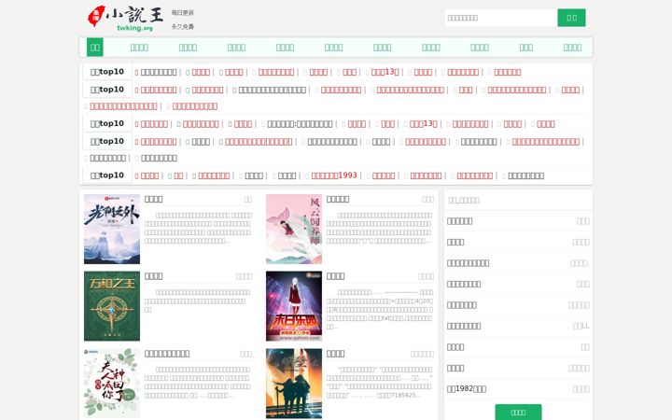Viewport: 672px width, 420px height.
Task: Open the green 万相之王 book cover
Action: 112,306
